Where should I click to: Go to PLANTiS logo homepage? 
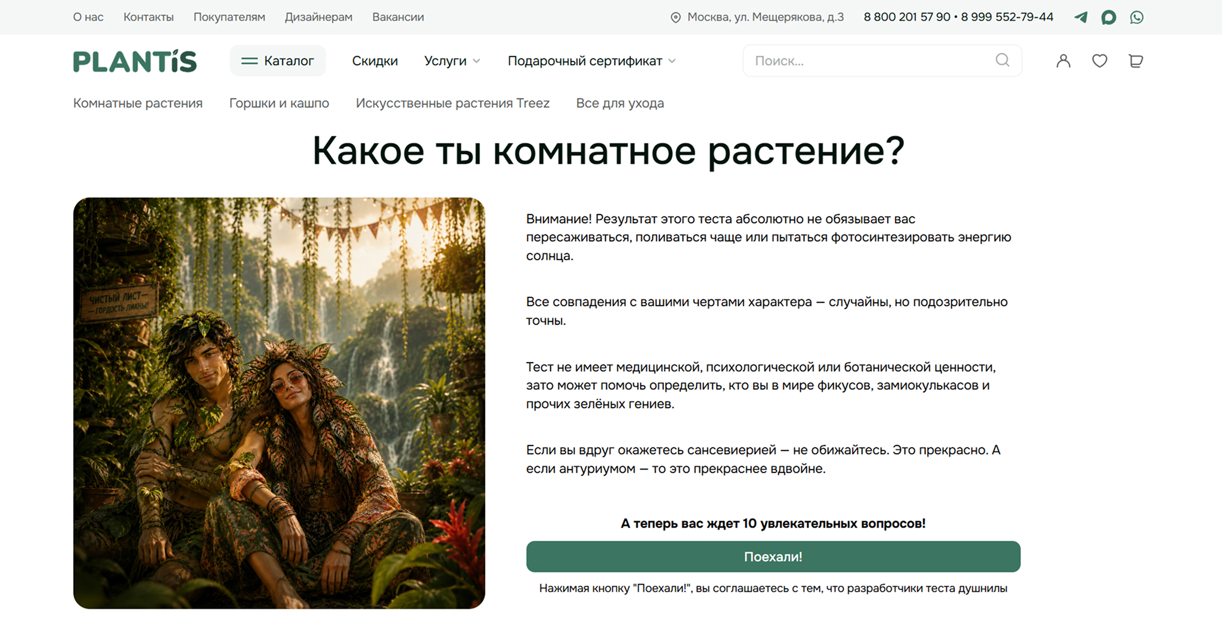click(135, 61)
